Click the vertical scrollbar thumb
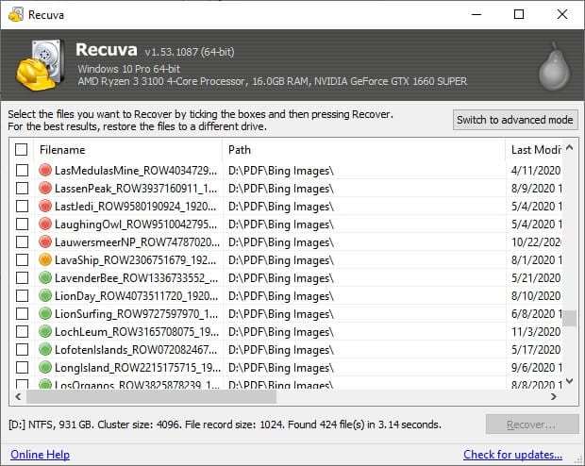585x466 pixels. click(x=569, y=318)
